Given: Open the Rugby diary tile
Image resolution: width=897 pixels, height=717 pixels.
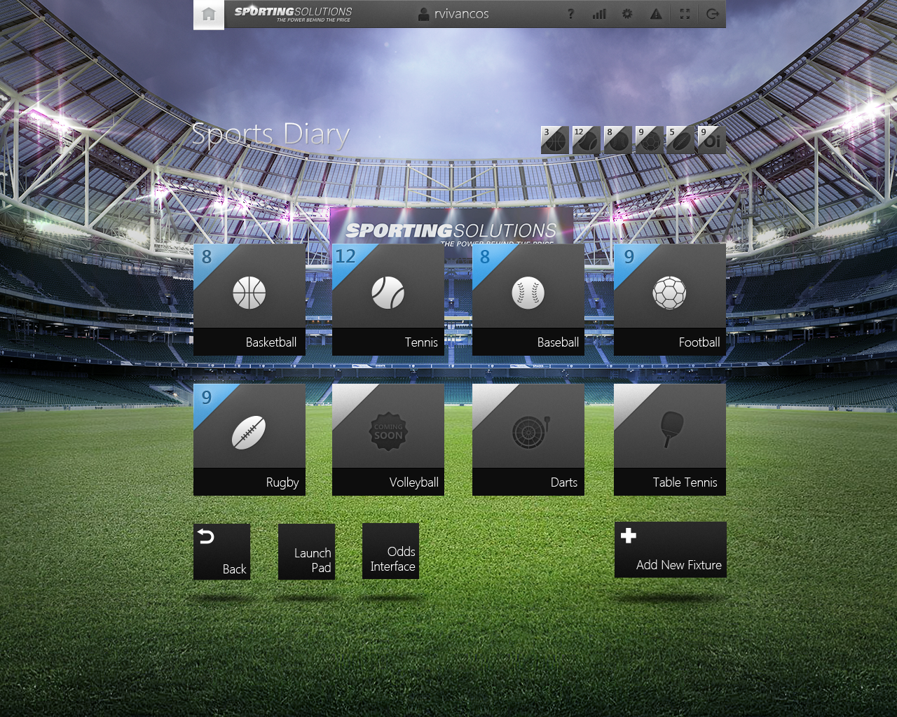Looking at the screenshot, I should (x=249, y=440).
